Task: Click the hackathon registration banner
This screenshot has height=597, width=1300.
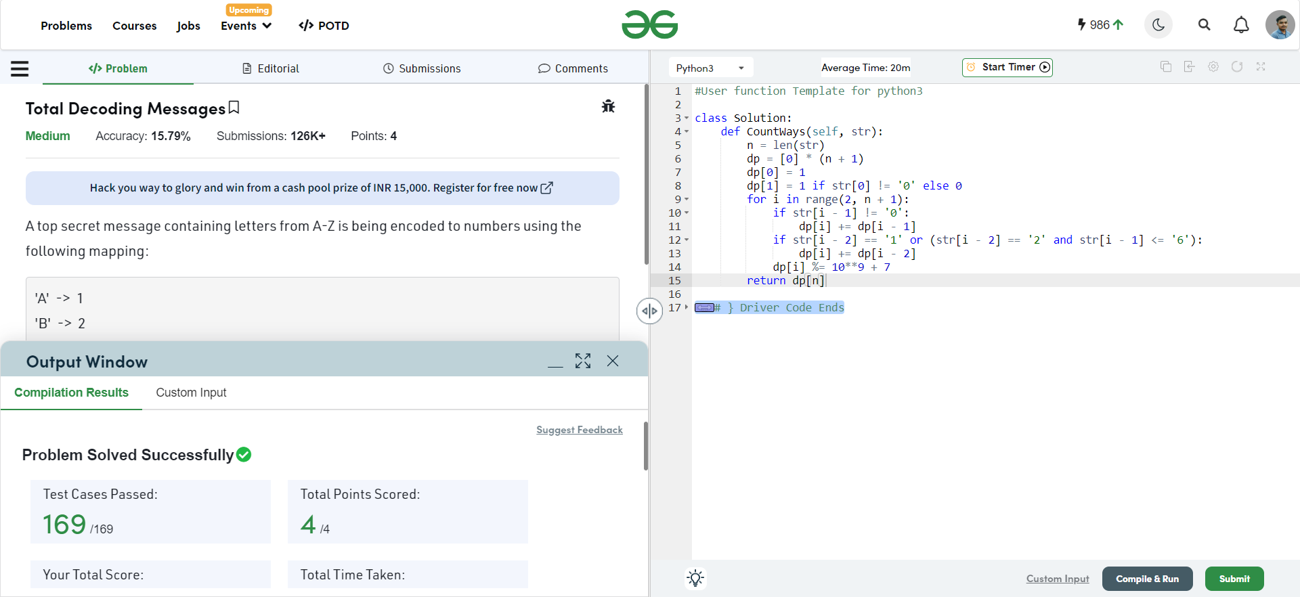Action: click(x=322, y=188)
